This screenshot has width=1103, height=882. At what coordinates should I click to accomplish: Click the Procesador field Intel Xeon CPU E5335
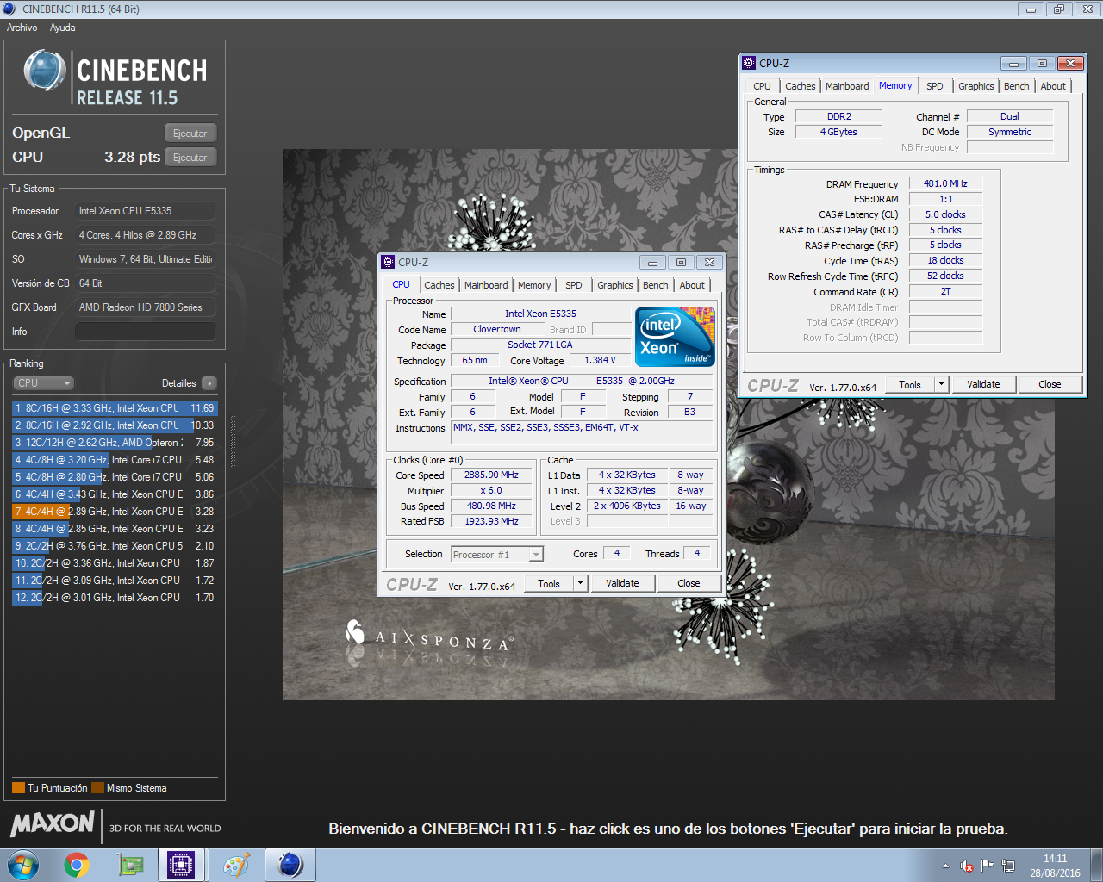(146, 211)
